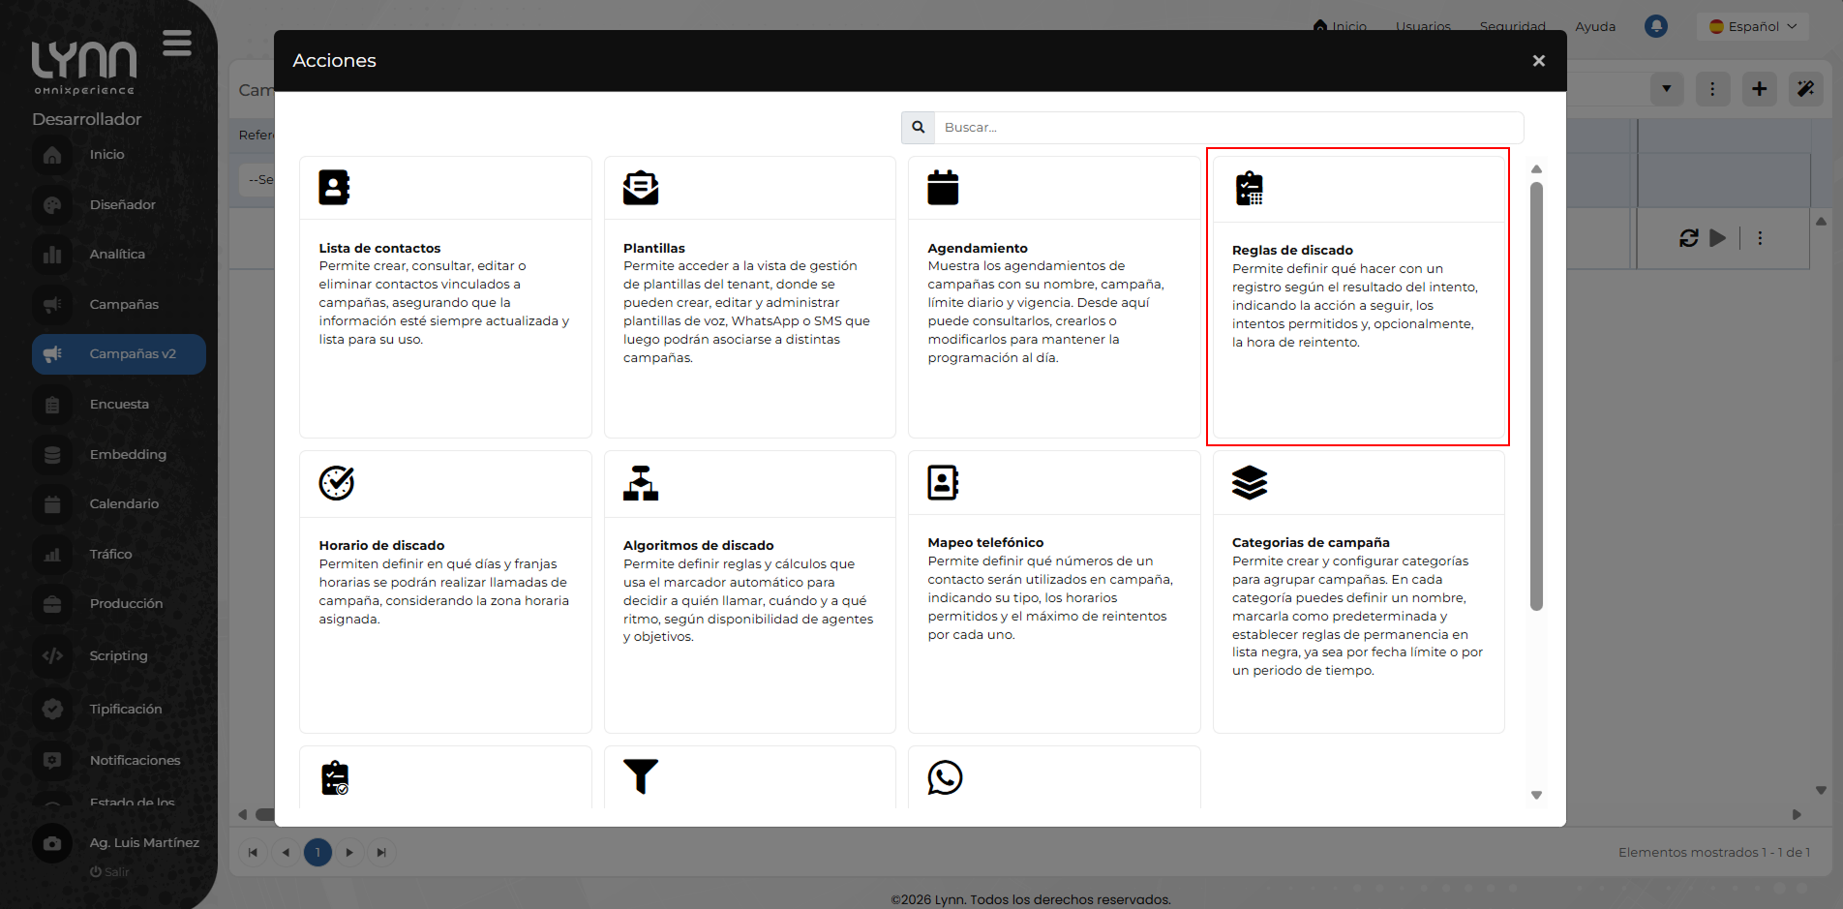Click the refresh icon in the row

[1689, 238]
